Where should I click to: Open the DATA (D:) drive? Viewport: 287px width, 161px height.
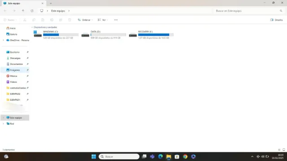tap(104, 35)
